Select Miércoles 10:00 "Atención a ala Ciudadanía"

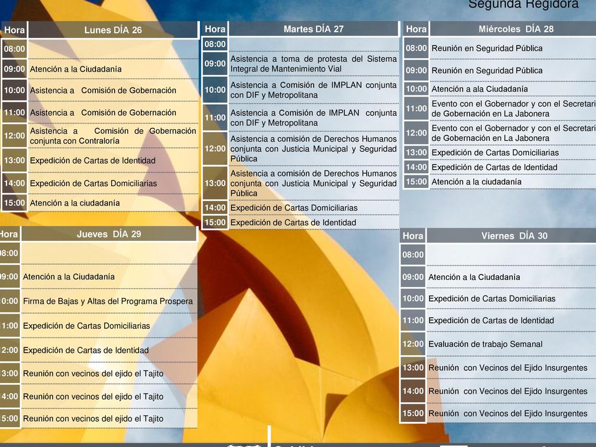[513, 89]
